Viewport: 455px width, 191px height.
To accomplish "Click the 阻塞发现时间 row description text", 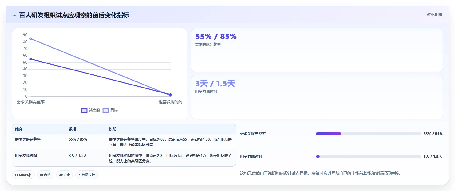I will coord(171,158).
